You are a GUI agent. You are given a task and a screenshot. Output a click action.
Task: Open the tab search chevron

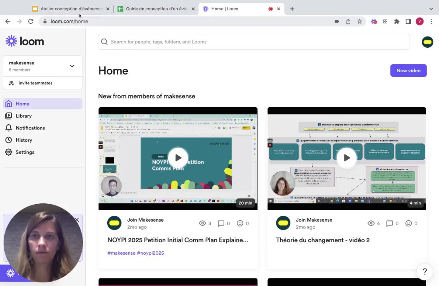coord(431,9)
